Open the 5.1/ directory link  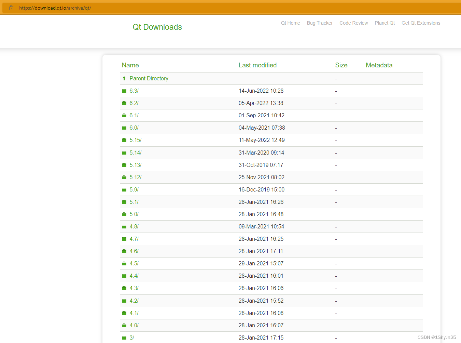click(134, 202)
